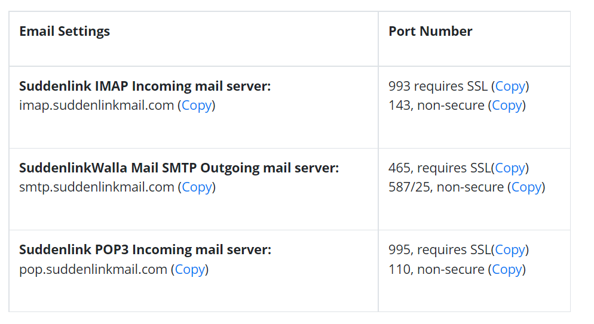Click the Email Settings column header

click(65, 31)
